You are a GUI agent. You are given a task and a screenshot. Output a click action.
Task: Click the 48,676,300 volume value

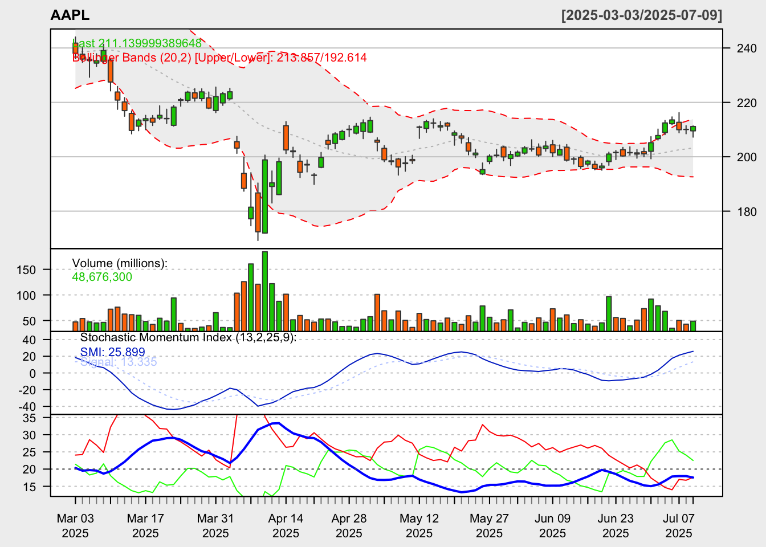coord(102,277)
